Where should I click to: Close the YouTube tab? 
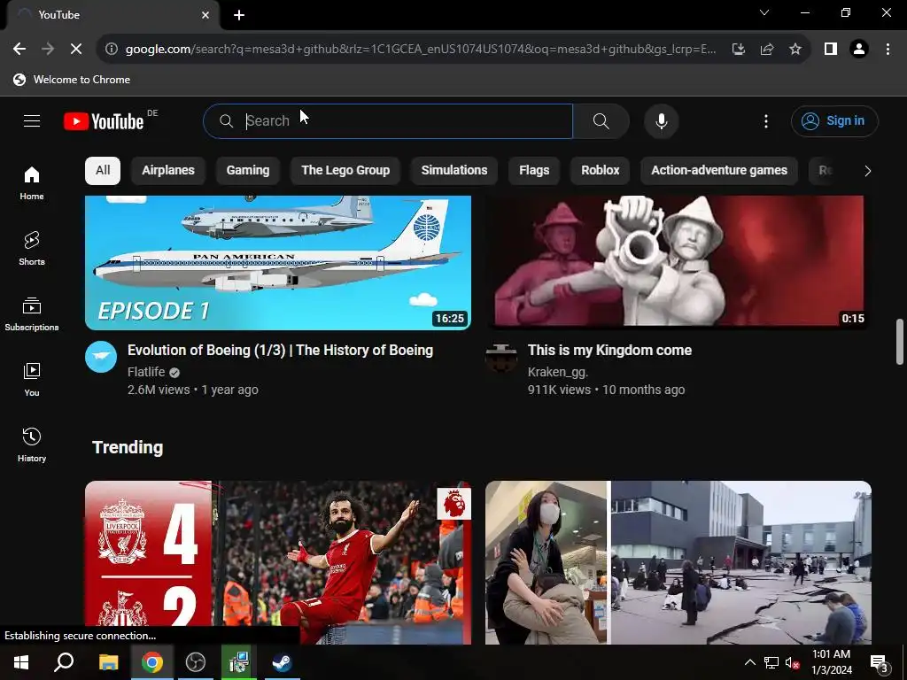(x=205, y=15)
